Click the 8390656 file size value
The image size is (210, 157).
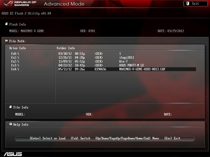point(100,69)
